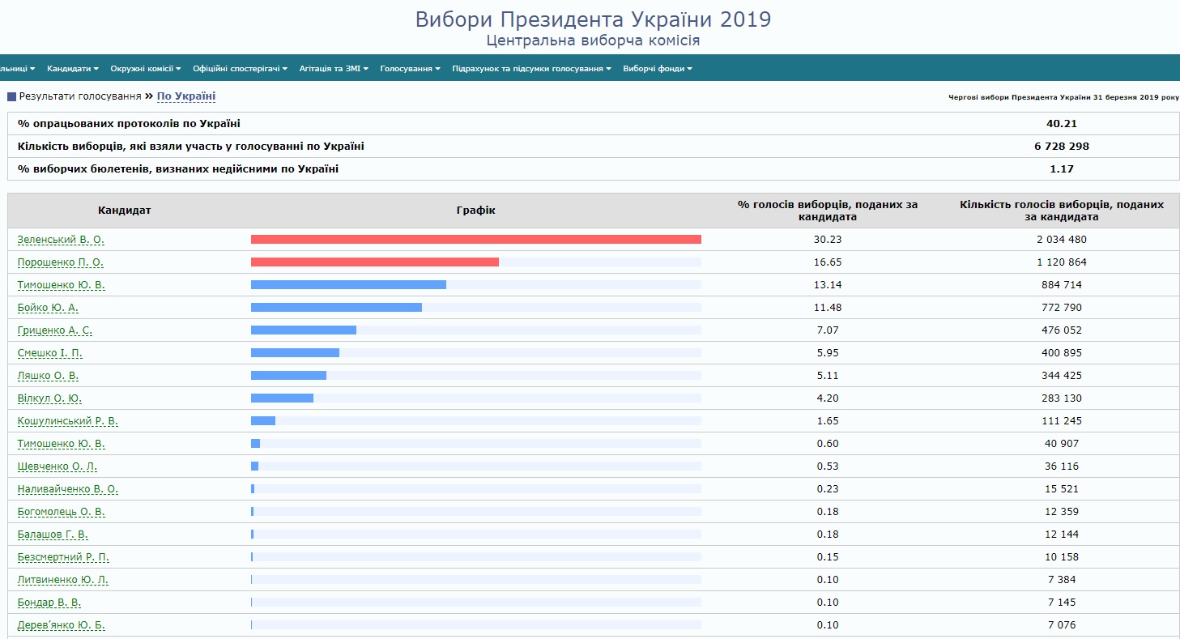Open the Офіційні спостерігачі dropdown

click(240, 69)
